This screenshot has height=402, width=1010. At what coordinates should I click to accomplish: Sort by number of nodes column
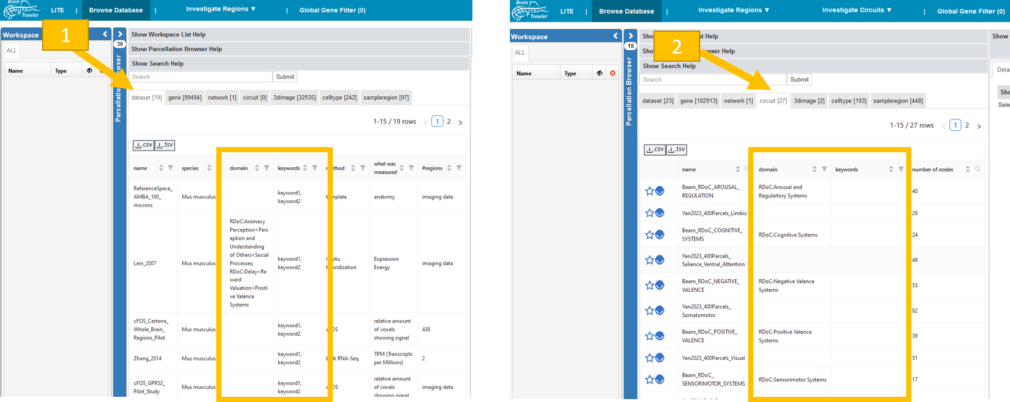[x=967, y=169]
